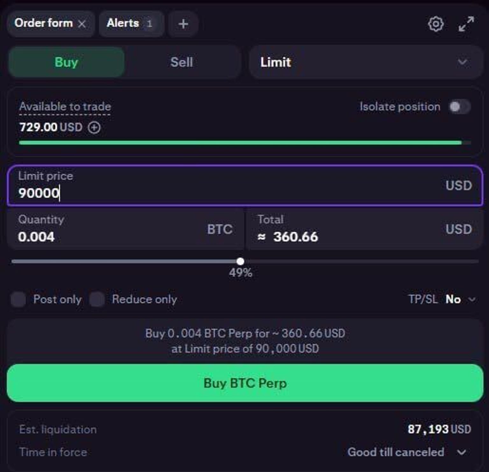This screenshot has height=472, width=489.
Task: Click the Available to trade label
Action: pyautogui.click(x=65, y=107)
